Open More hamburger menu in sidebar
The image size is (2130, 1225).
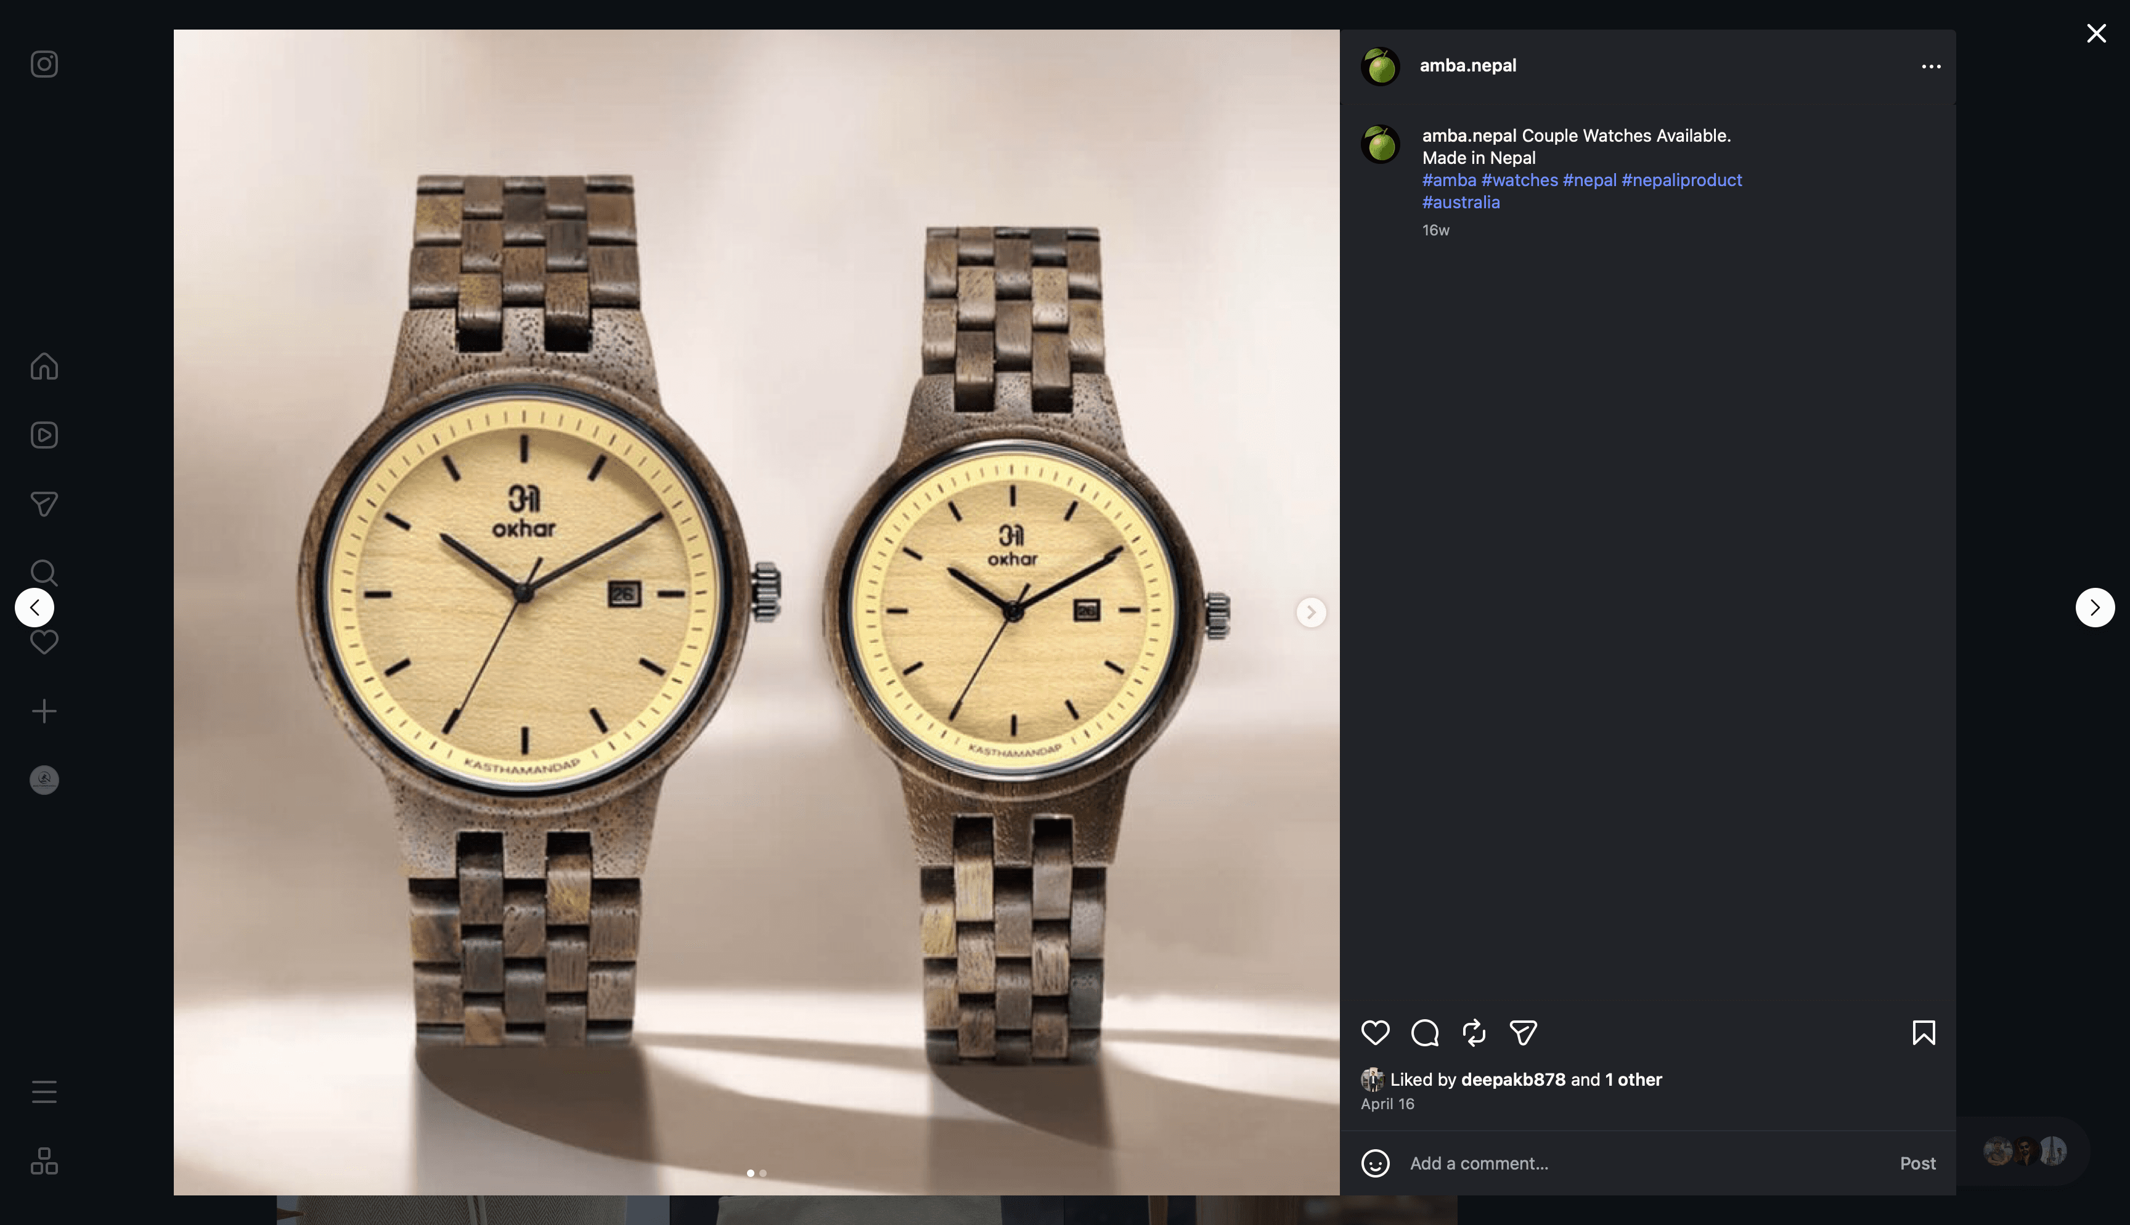pyautogui.click(x=44, y=1092)
